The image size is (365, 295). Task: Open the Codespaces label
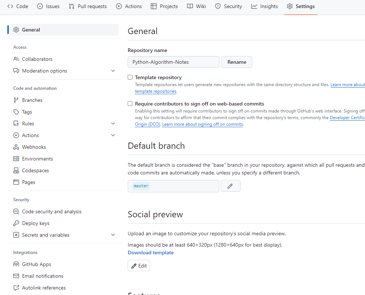[35, 170]
